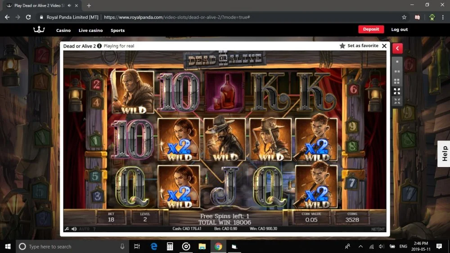Open the game help question mark
450x253 pixels.
pos(94,229)
